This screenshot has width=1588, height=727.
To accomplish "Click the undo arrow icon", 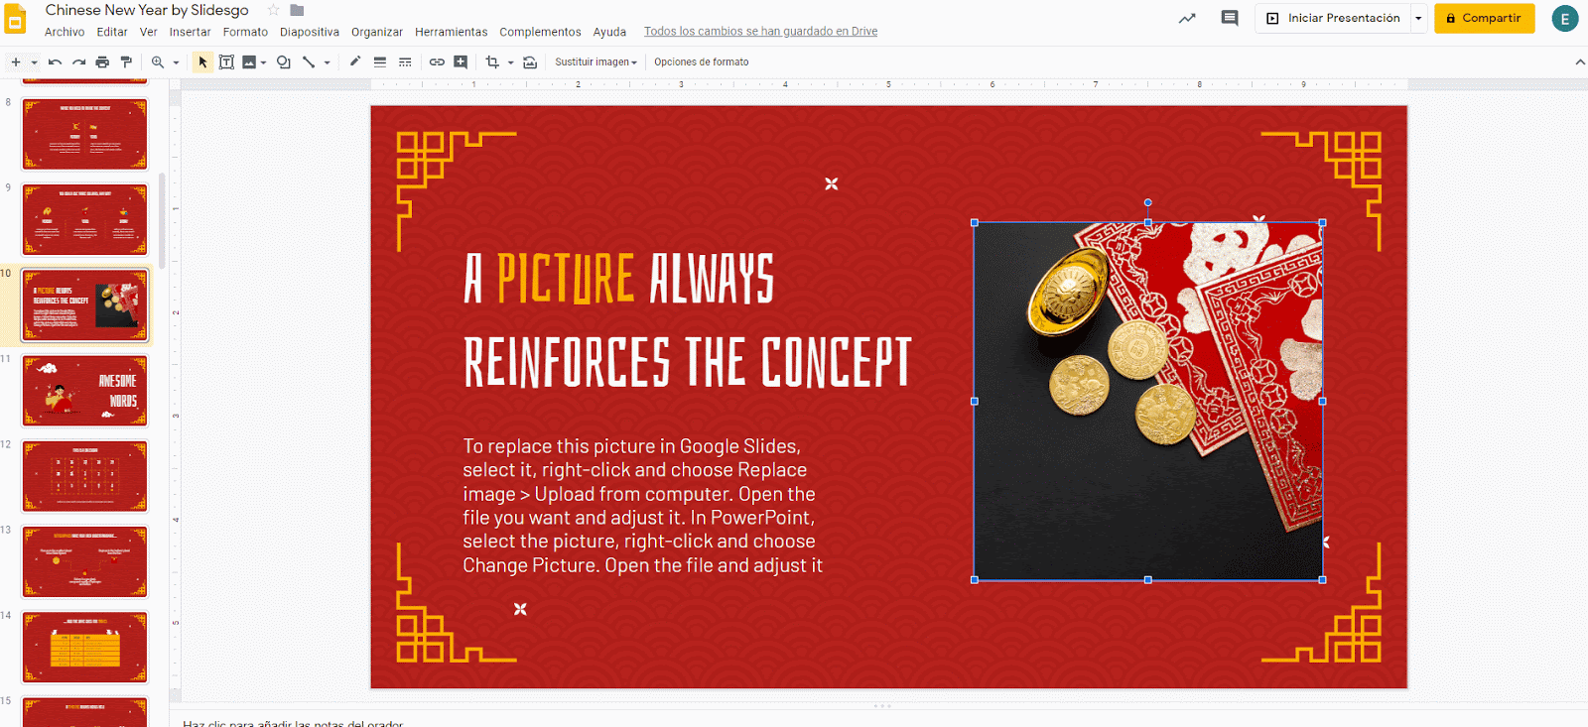I will pyautogui.click(x=55, y=61).
